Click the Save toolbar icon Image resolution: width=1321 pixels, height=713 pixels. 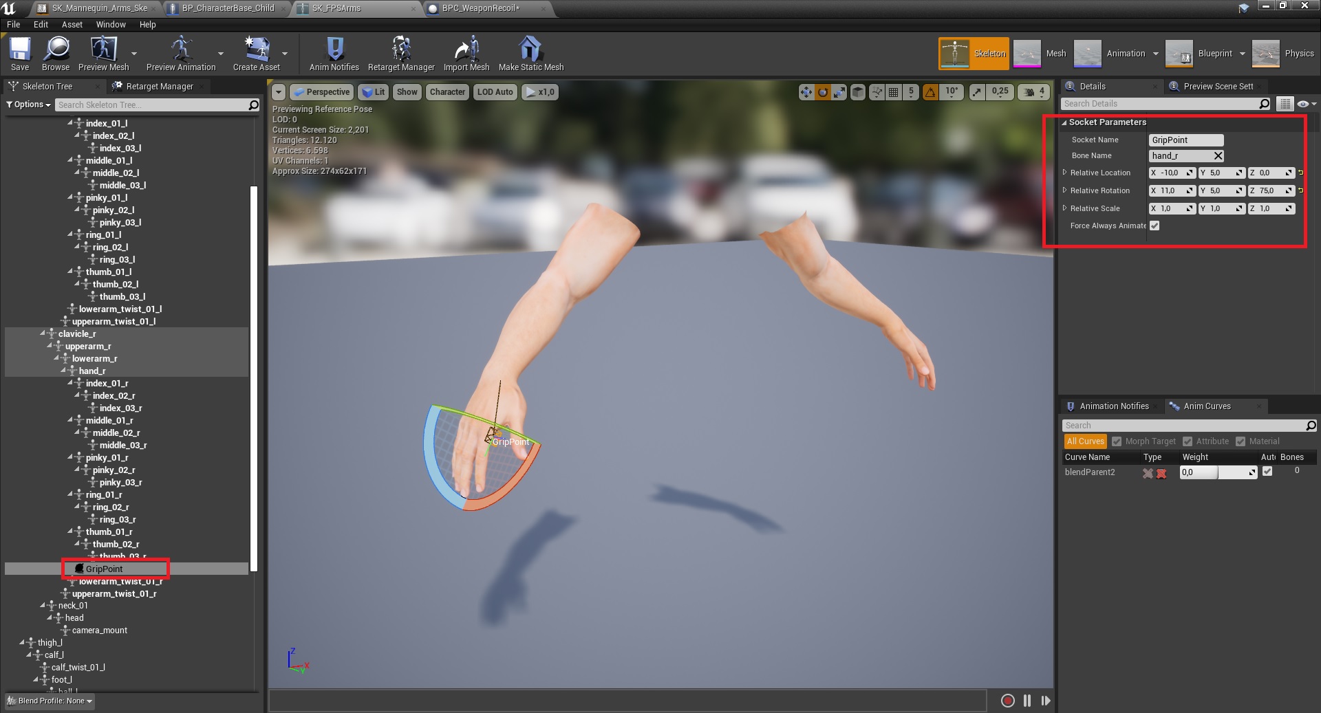coord(20,50)
